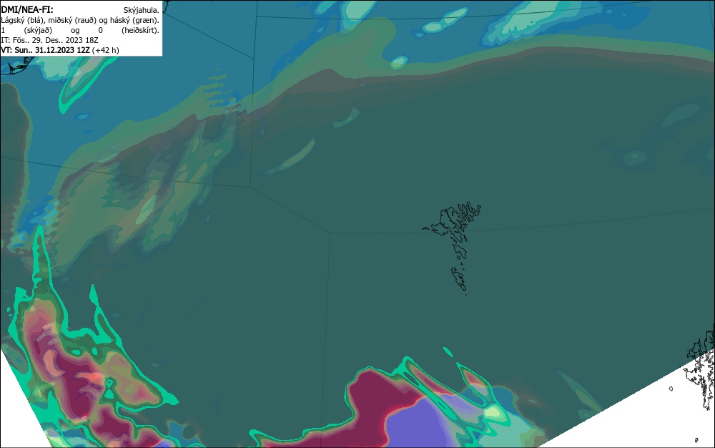The height and width of the screenshot is (448, 715).
Task: Click the DMI/NEA-FI title text
Action: (27, 9)
